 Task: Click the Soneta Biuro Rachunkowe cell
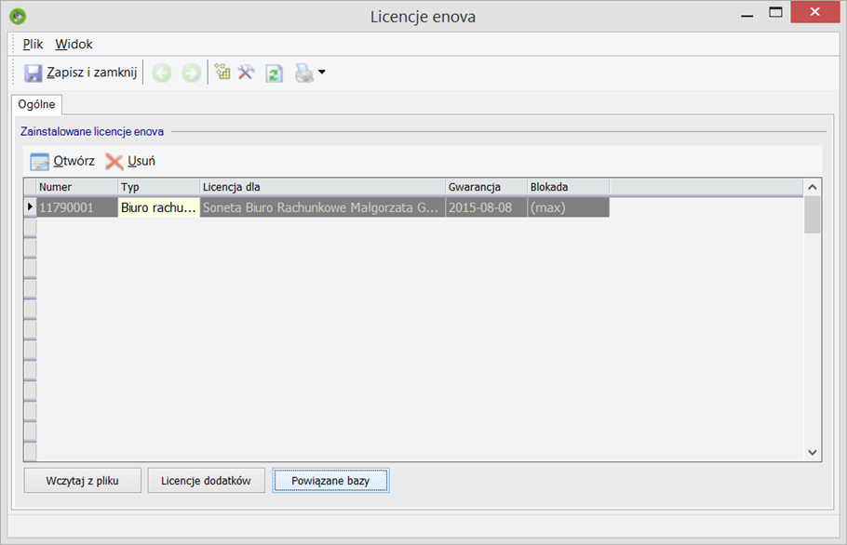pos(322,207)
